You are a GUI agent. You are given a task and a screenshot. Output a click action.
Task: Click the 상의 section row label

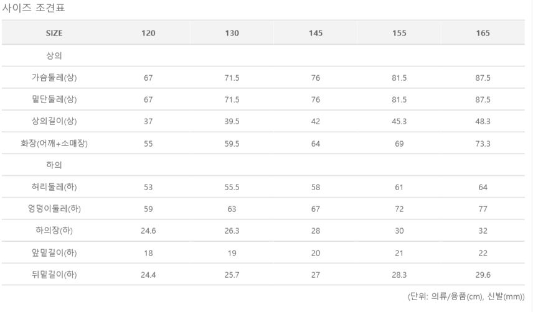(x=54, y=56)
